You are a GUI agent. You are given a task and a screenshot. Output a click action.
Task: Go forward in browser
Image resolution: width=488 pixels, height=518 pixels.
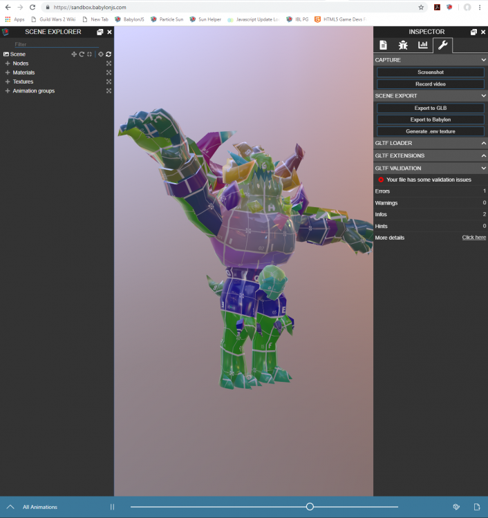[20, 8]
